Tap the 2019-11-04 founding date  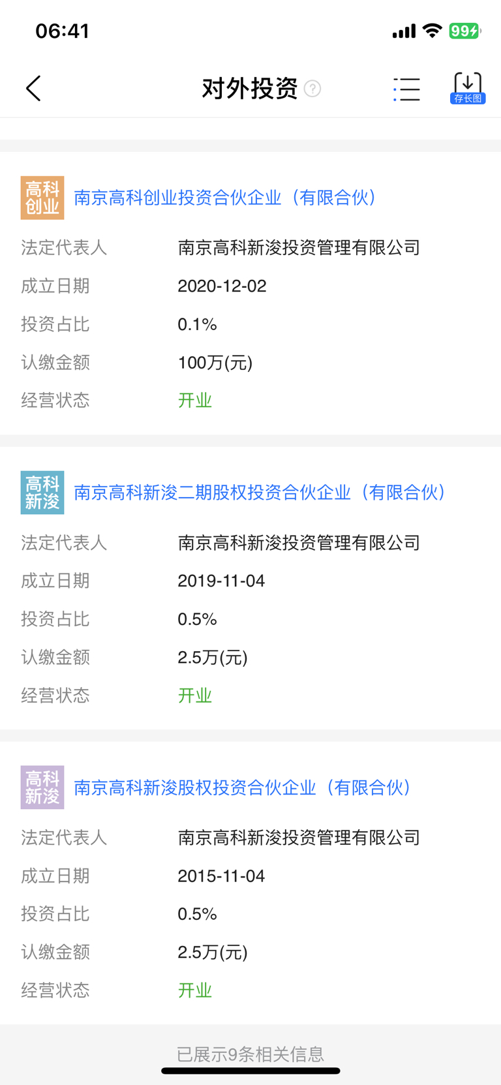click(x=221, y=581)
